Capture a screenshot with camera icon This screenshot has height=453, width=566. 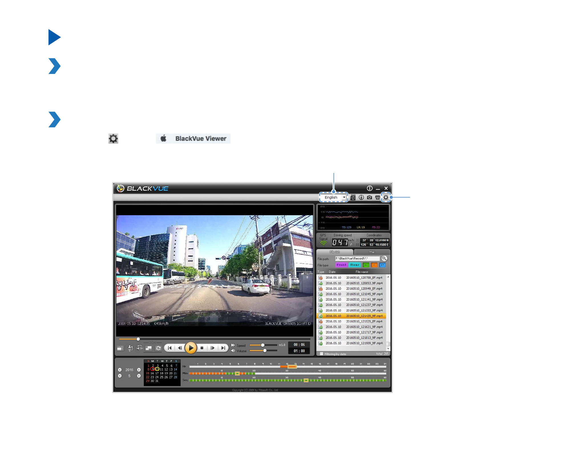click(x=369, y=197)
